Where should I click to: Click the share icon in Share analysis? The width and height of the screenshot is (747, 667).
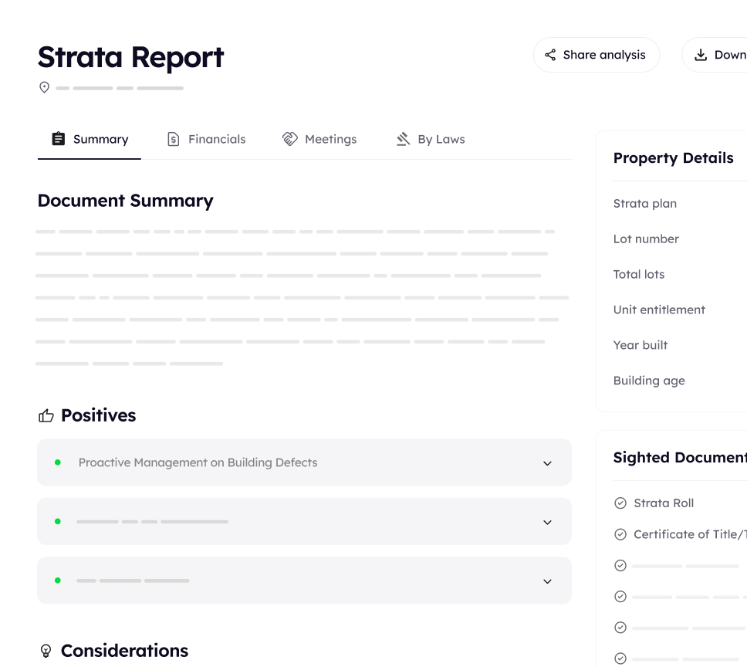[x=550, y=55]
